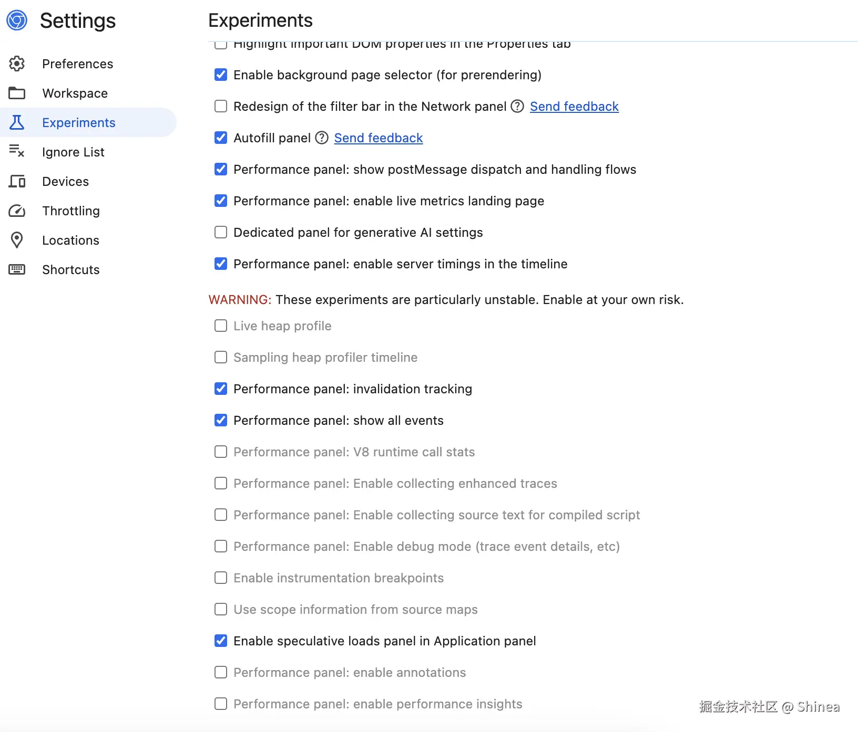The height and width of the screenshot is (732, 858).
Task: Click help icon beside Autofill panel
Action: click(322, 138)
